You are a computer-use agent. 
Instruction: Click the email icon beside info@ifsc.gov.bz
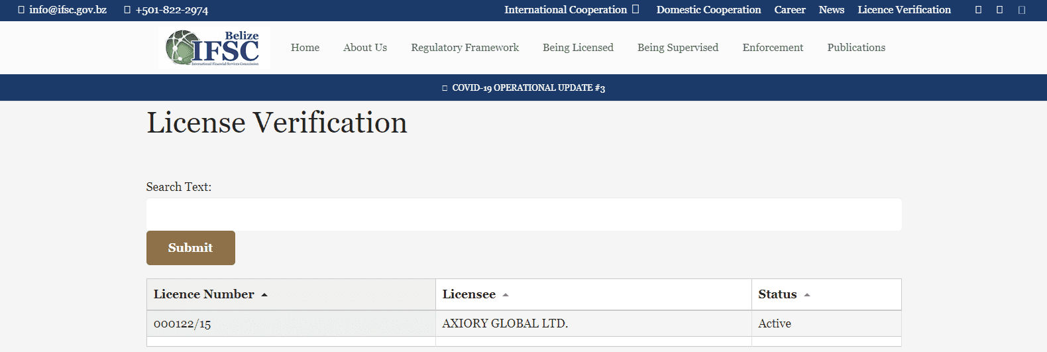(21, 10)
